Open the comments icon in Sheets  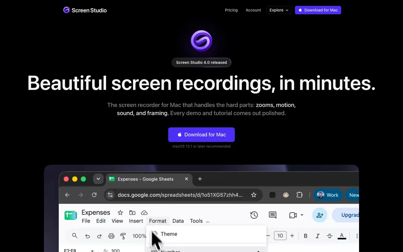click(272, 215)
